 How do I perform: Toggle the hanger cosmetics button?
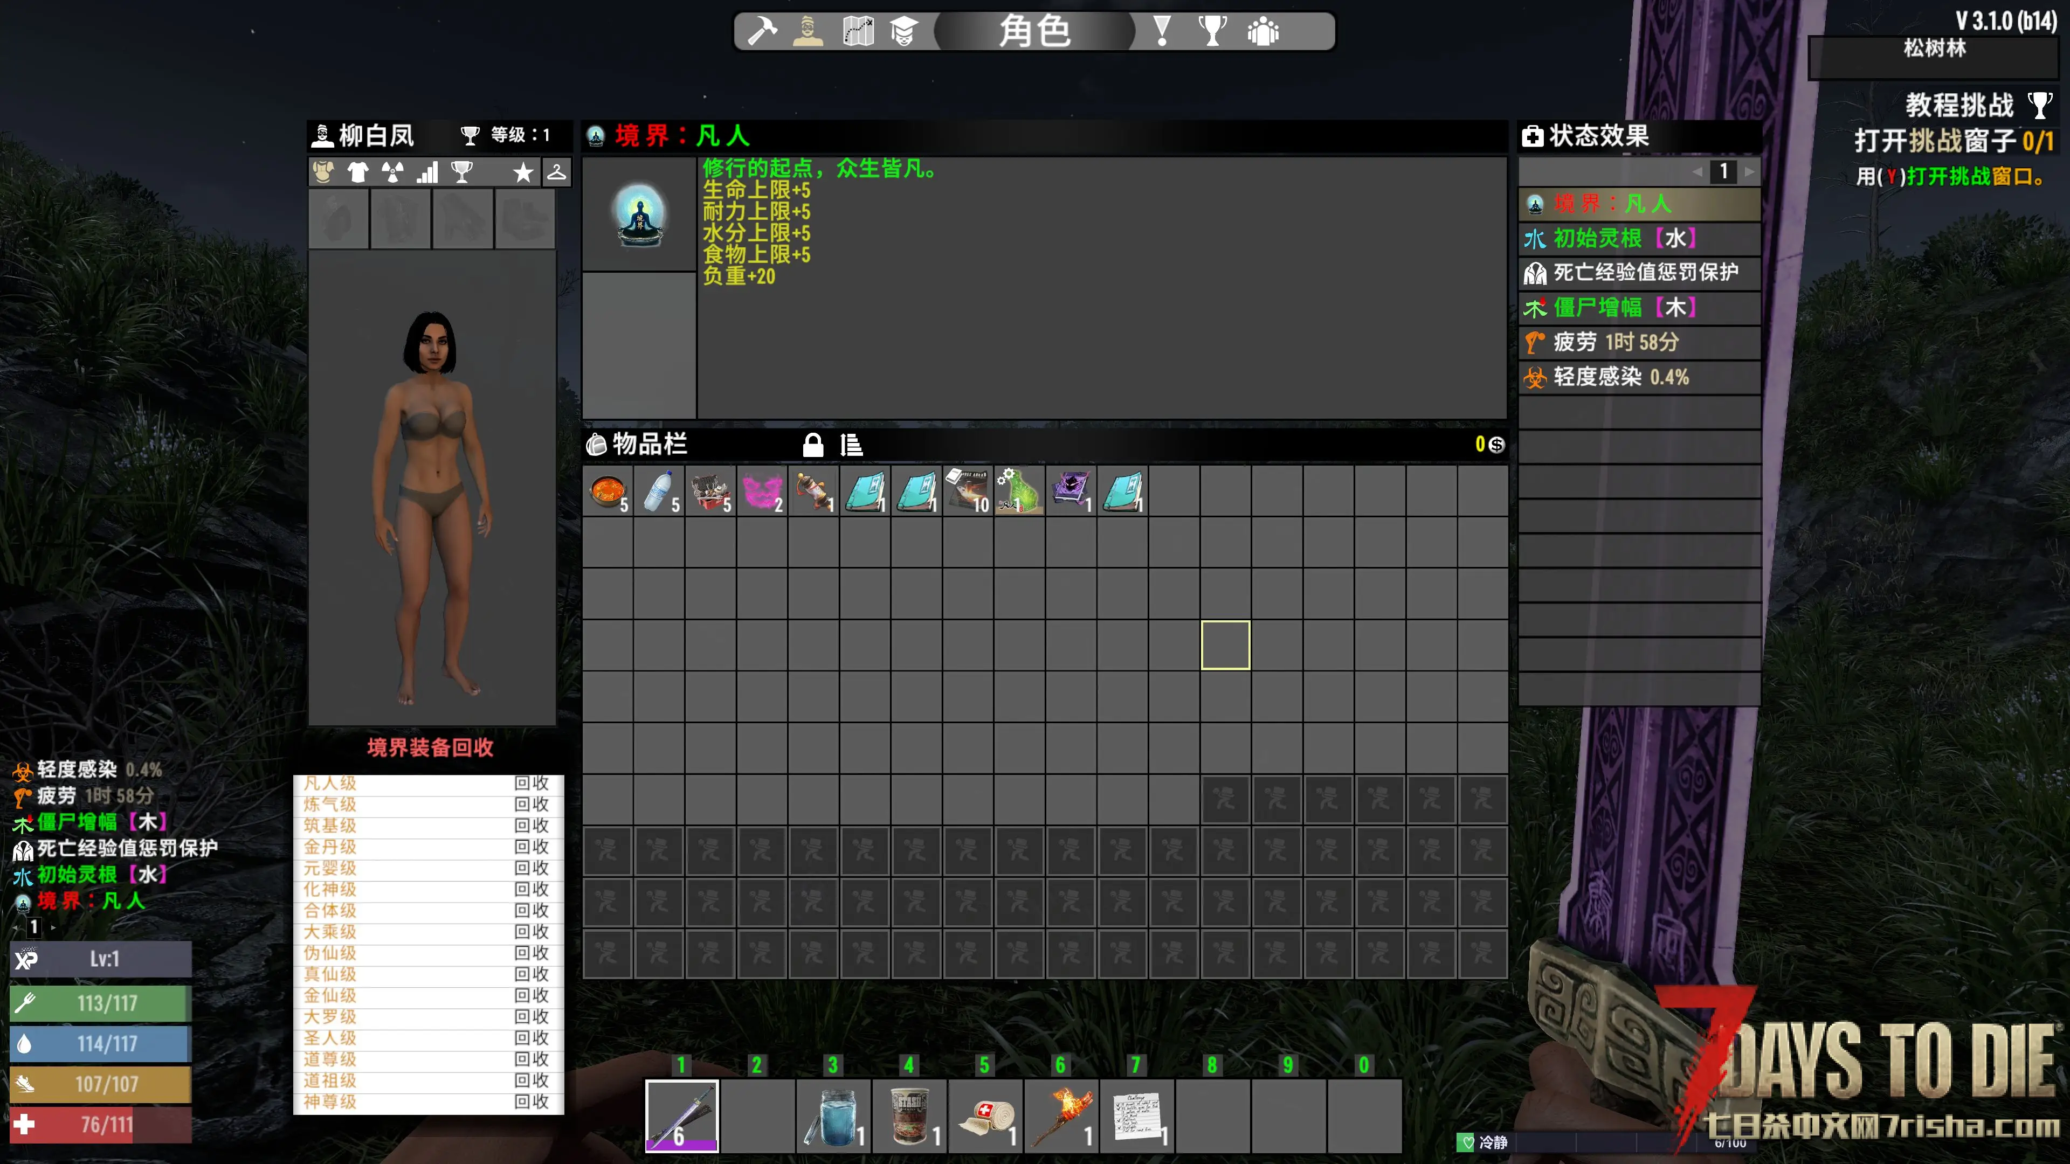tap(557, 172)
